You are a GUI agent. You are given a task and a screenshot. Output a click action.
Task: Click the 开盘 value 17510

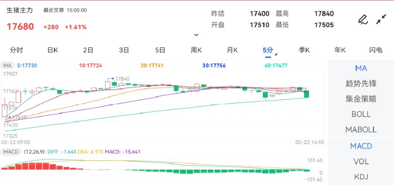click(x=260, y=25)
